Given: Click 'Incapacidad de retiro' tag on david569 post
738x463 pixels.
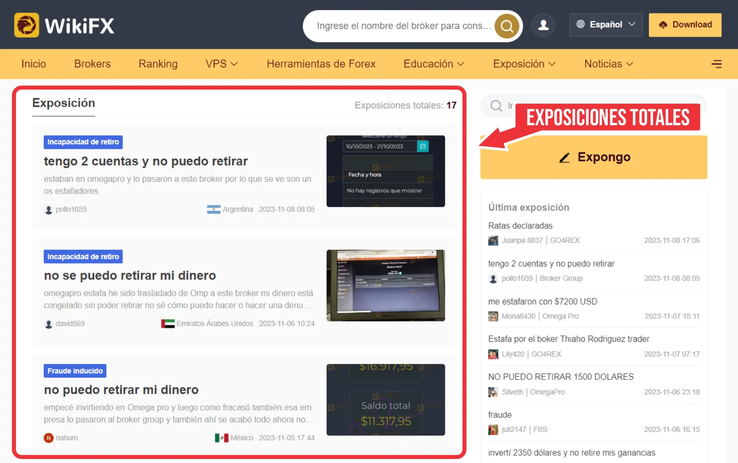Looking at the screenshot, I should point(83,256).
